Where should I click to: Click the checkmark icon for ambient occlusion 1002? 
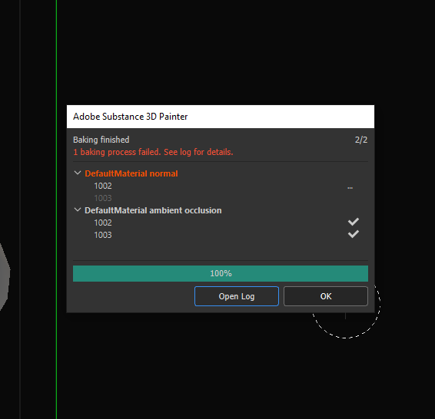[x=354, y=222]
